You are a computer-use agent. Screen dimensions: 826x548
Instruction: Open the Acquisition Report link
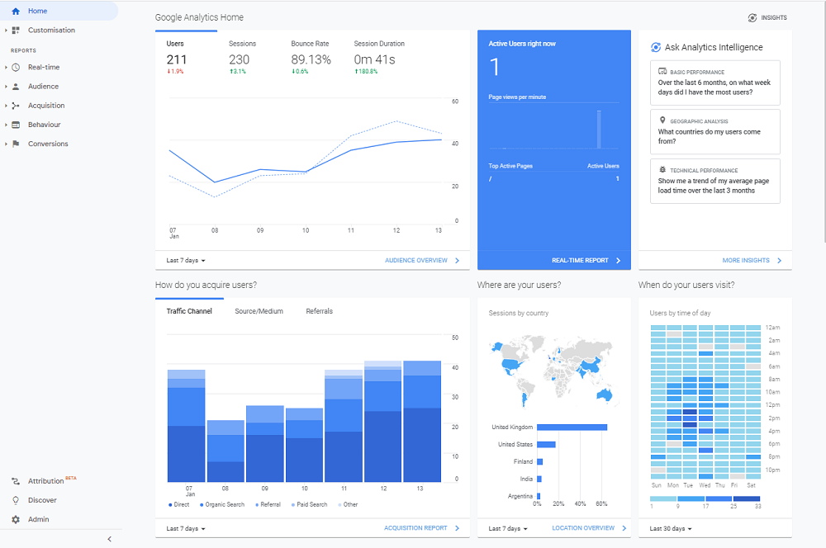coord(415,528)
